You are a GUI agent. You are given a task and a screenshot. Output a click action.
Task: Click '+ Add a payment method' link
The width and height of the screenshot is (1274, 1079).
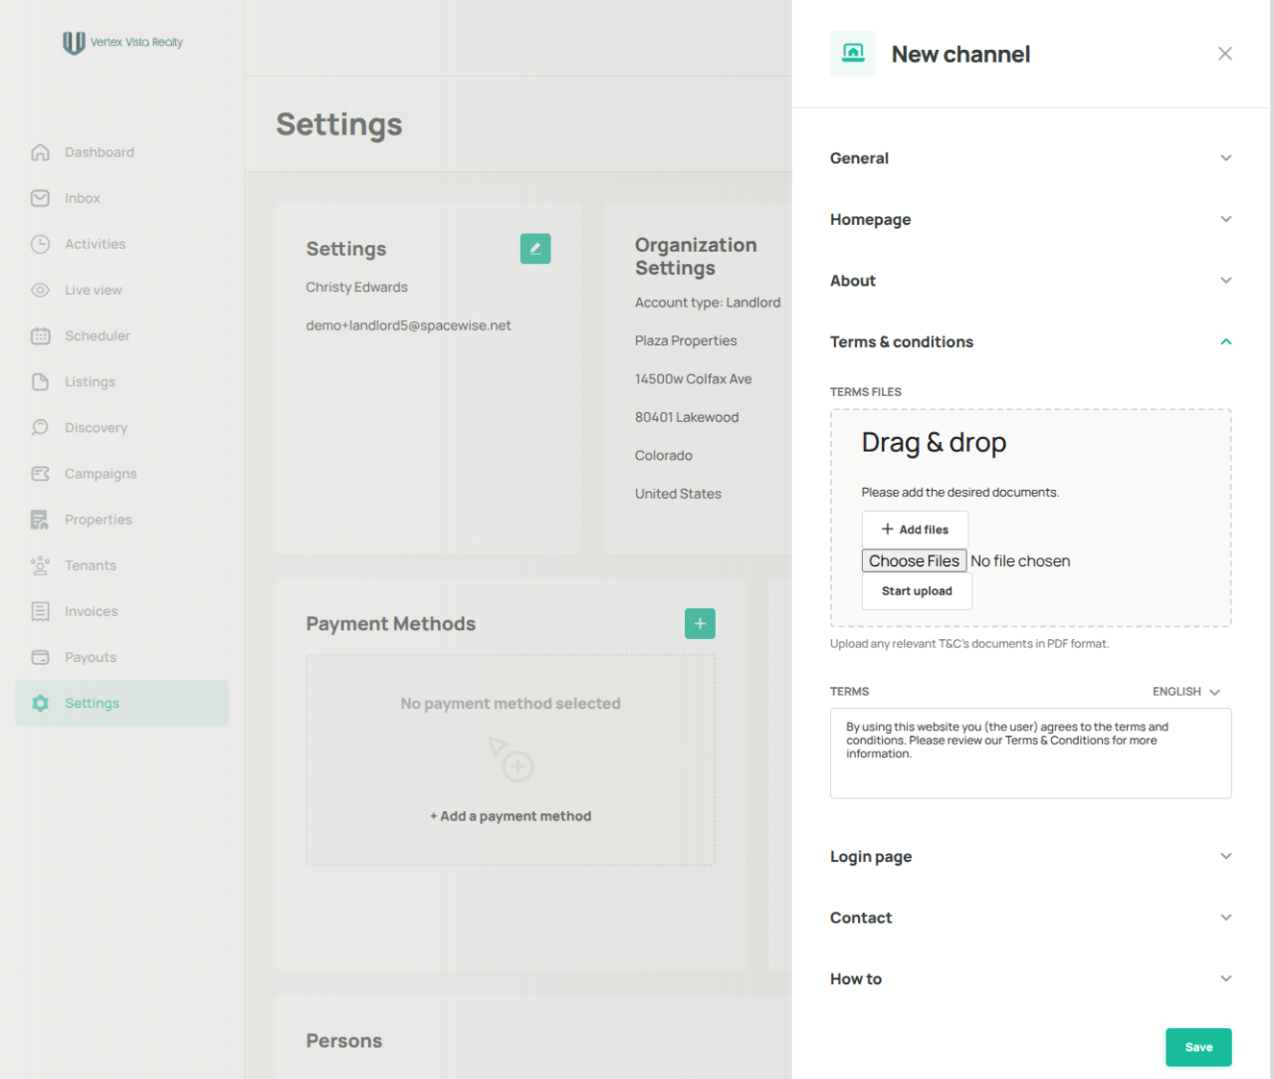(511, 816)
